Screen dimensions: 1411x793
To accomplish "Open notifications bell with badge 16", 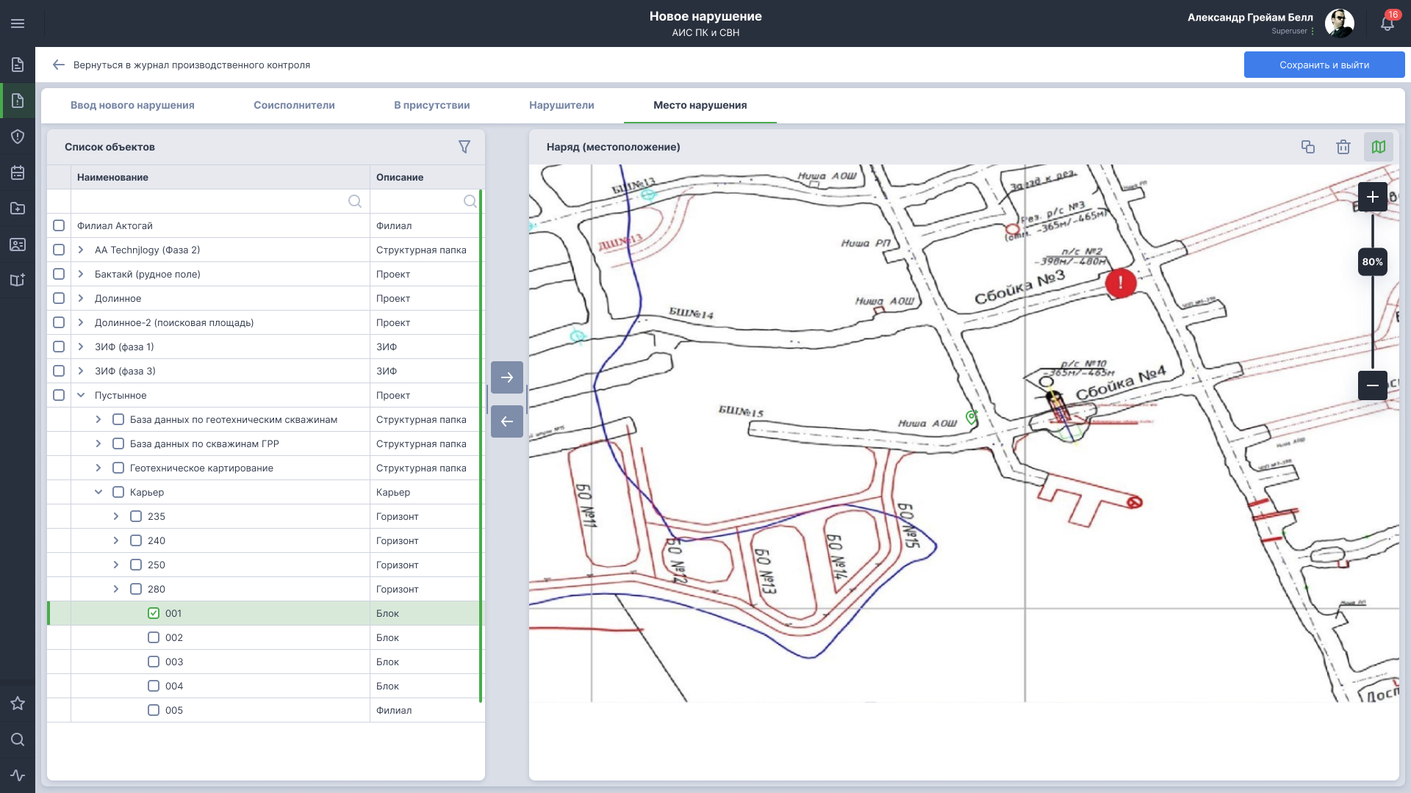I will (x=1387, y=23).
